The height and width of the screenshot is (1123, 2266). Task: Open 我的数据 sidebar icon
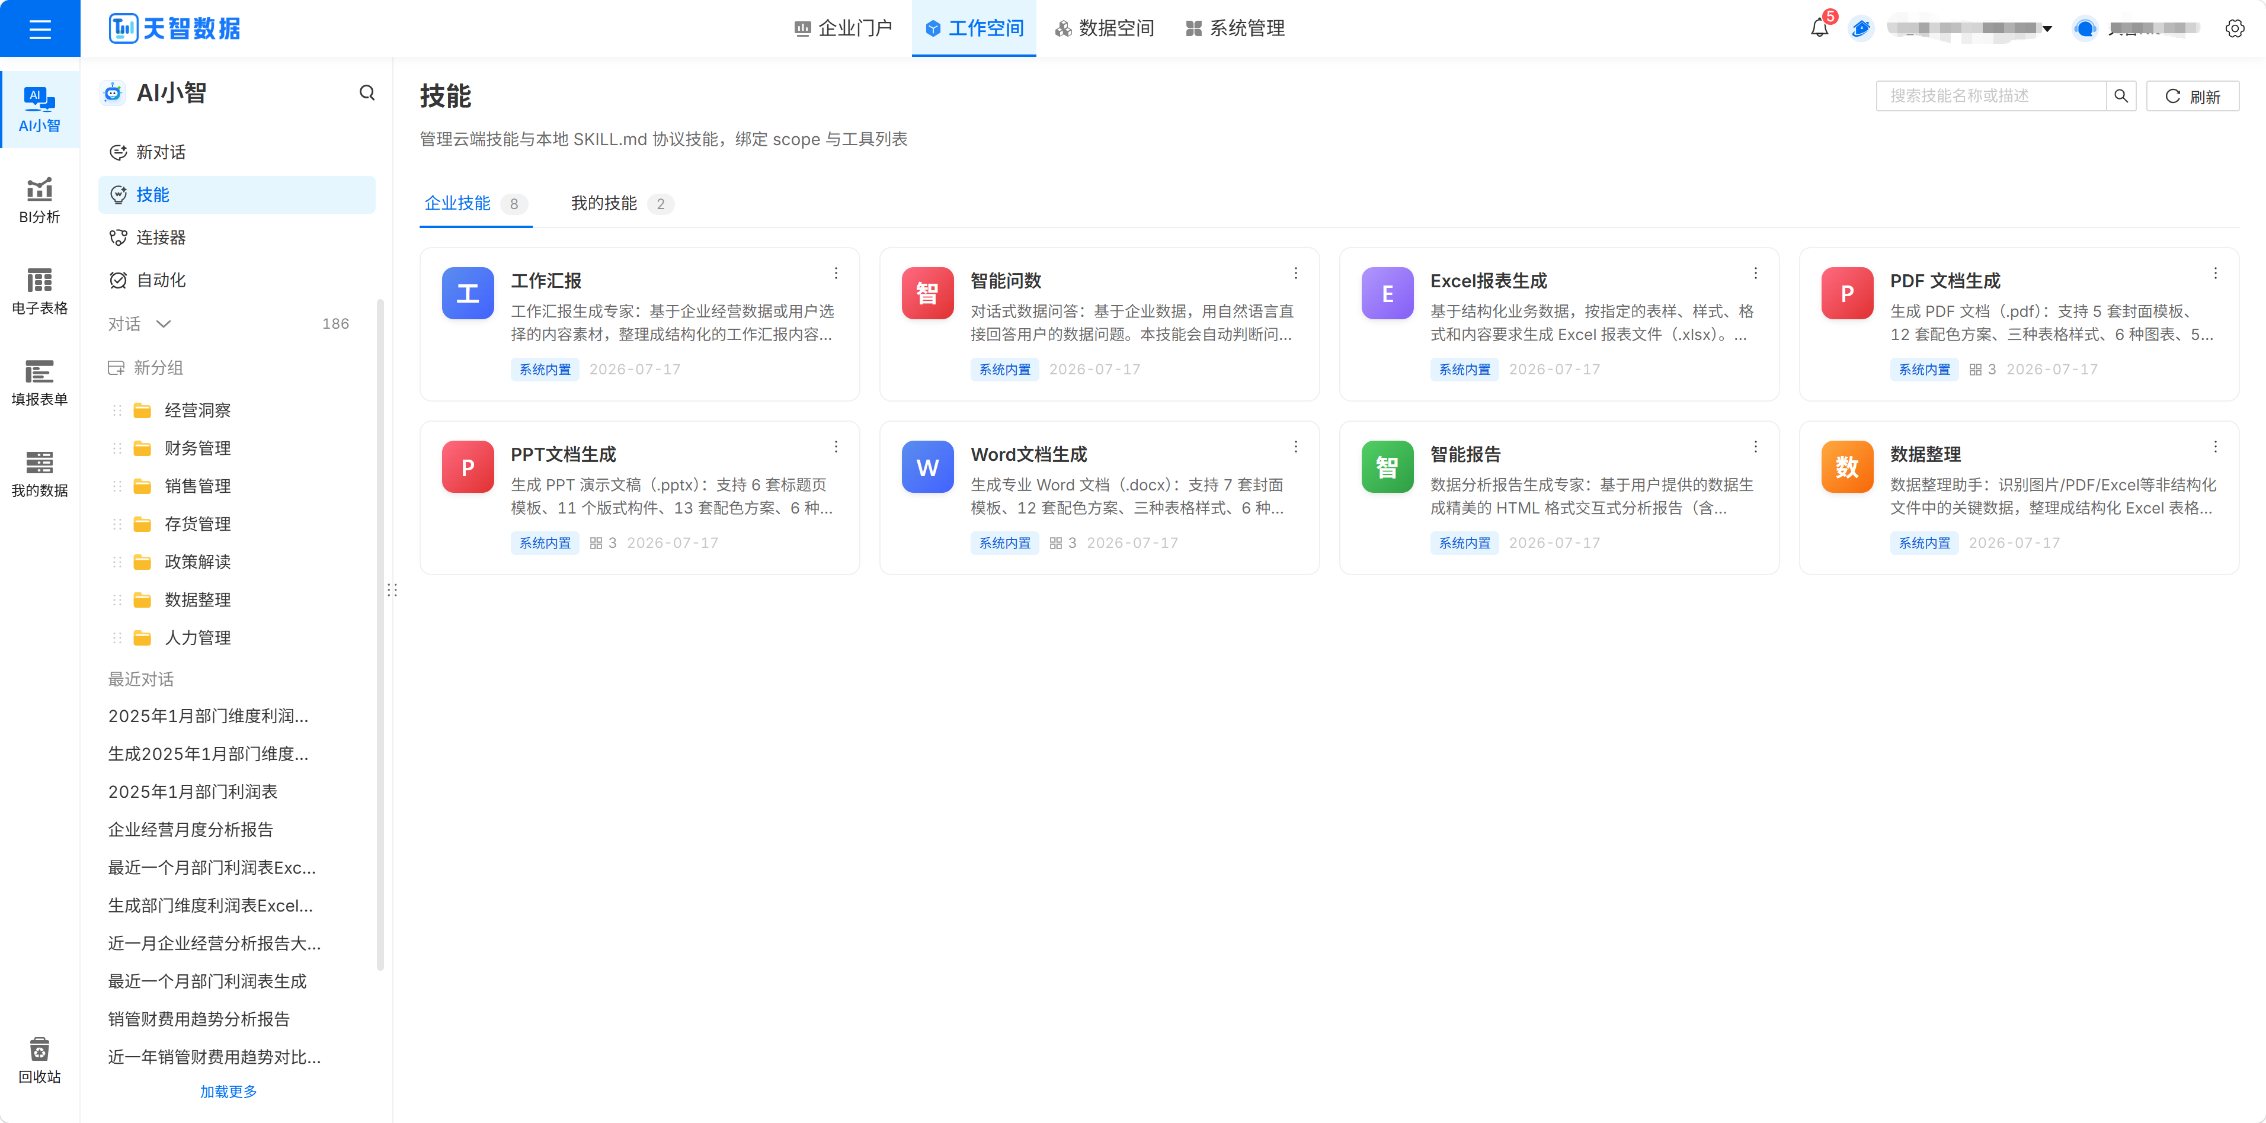point(40,474)
